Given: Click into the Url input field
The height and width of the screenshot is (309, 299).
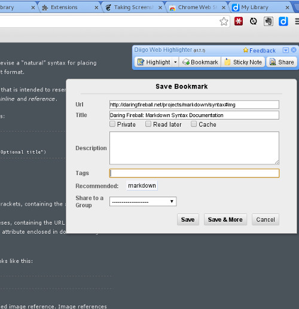Looking at the screenshot, I should point(194,105).
